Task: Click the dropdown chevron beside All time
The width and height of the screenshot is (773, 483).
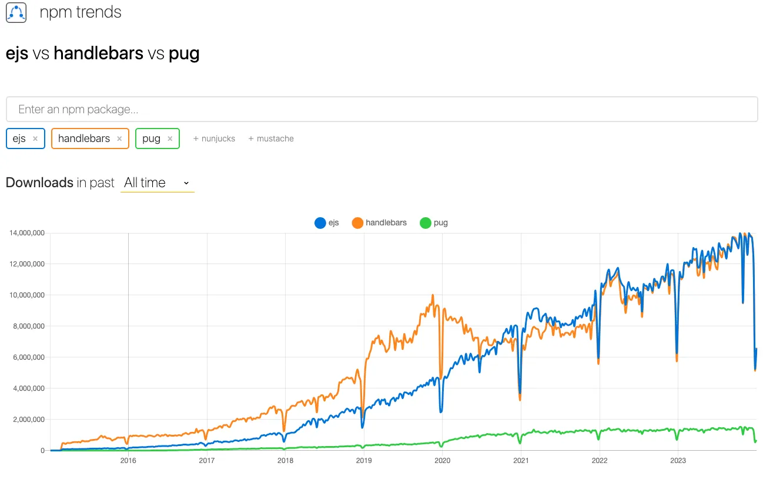Action: point(186,183)
